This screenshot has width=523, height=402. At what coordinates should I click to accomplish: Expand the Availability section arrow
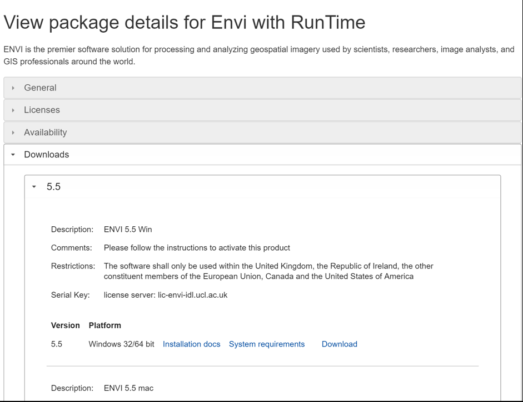click(13, 133)
